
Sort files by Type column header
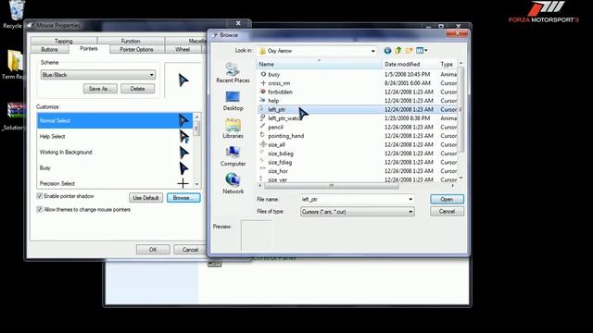448,64
